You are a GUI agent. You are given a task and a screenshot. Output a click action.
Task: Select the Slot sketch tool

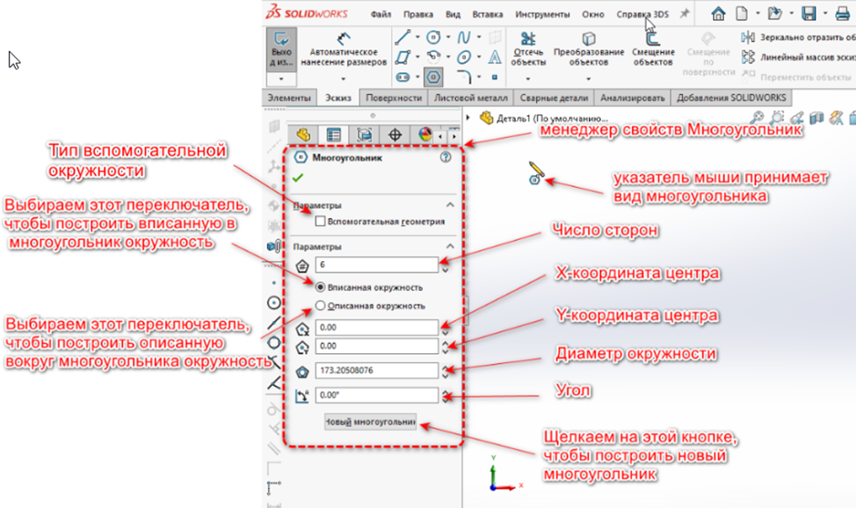403,77
